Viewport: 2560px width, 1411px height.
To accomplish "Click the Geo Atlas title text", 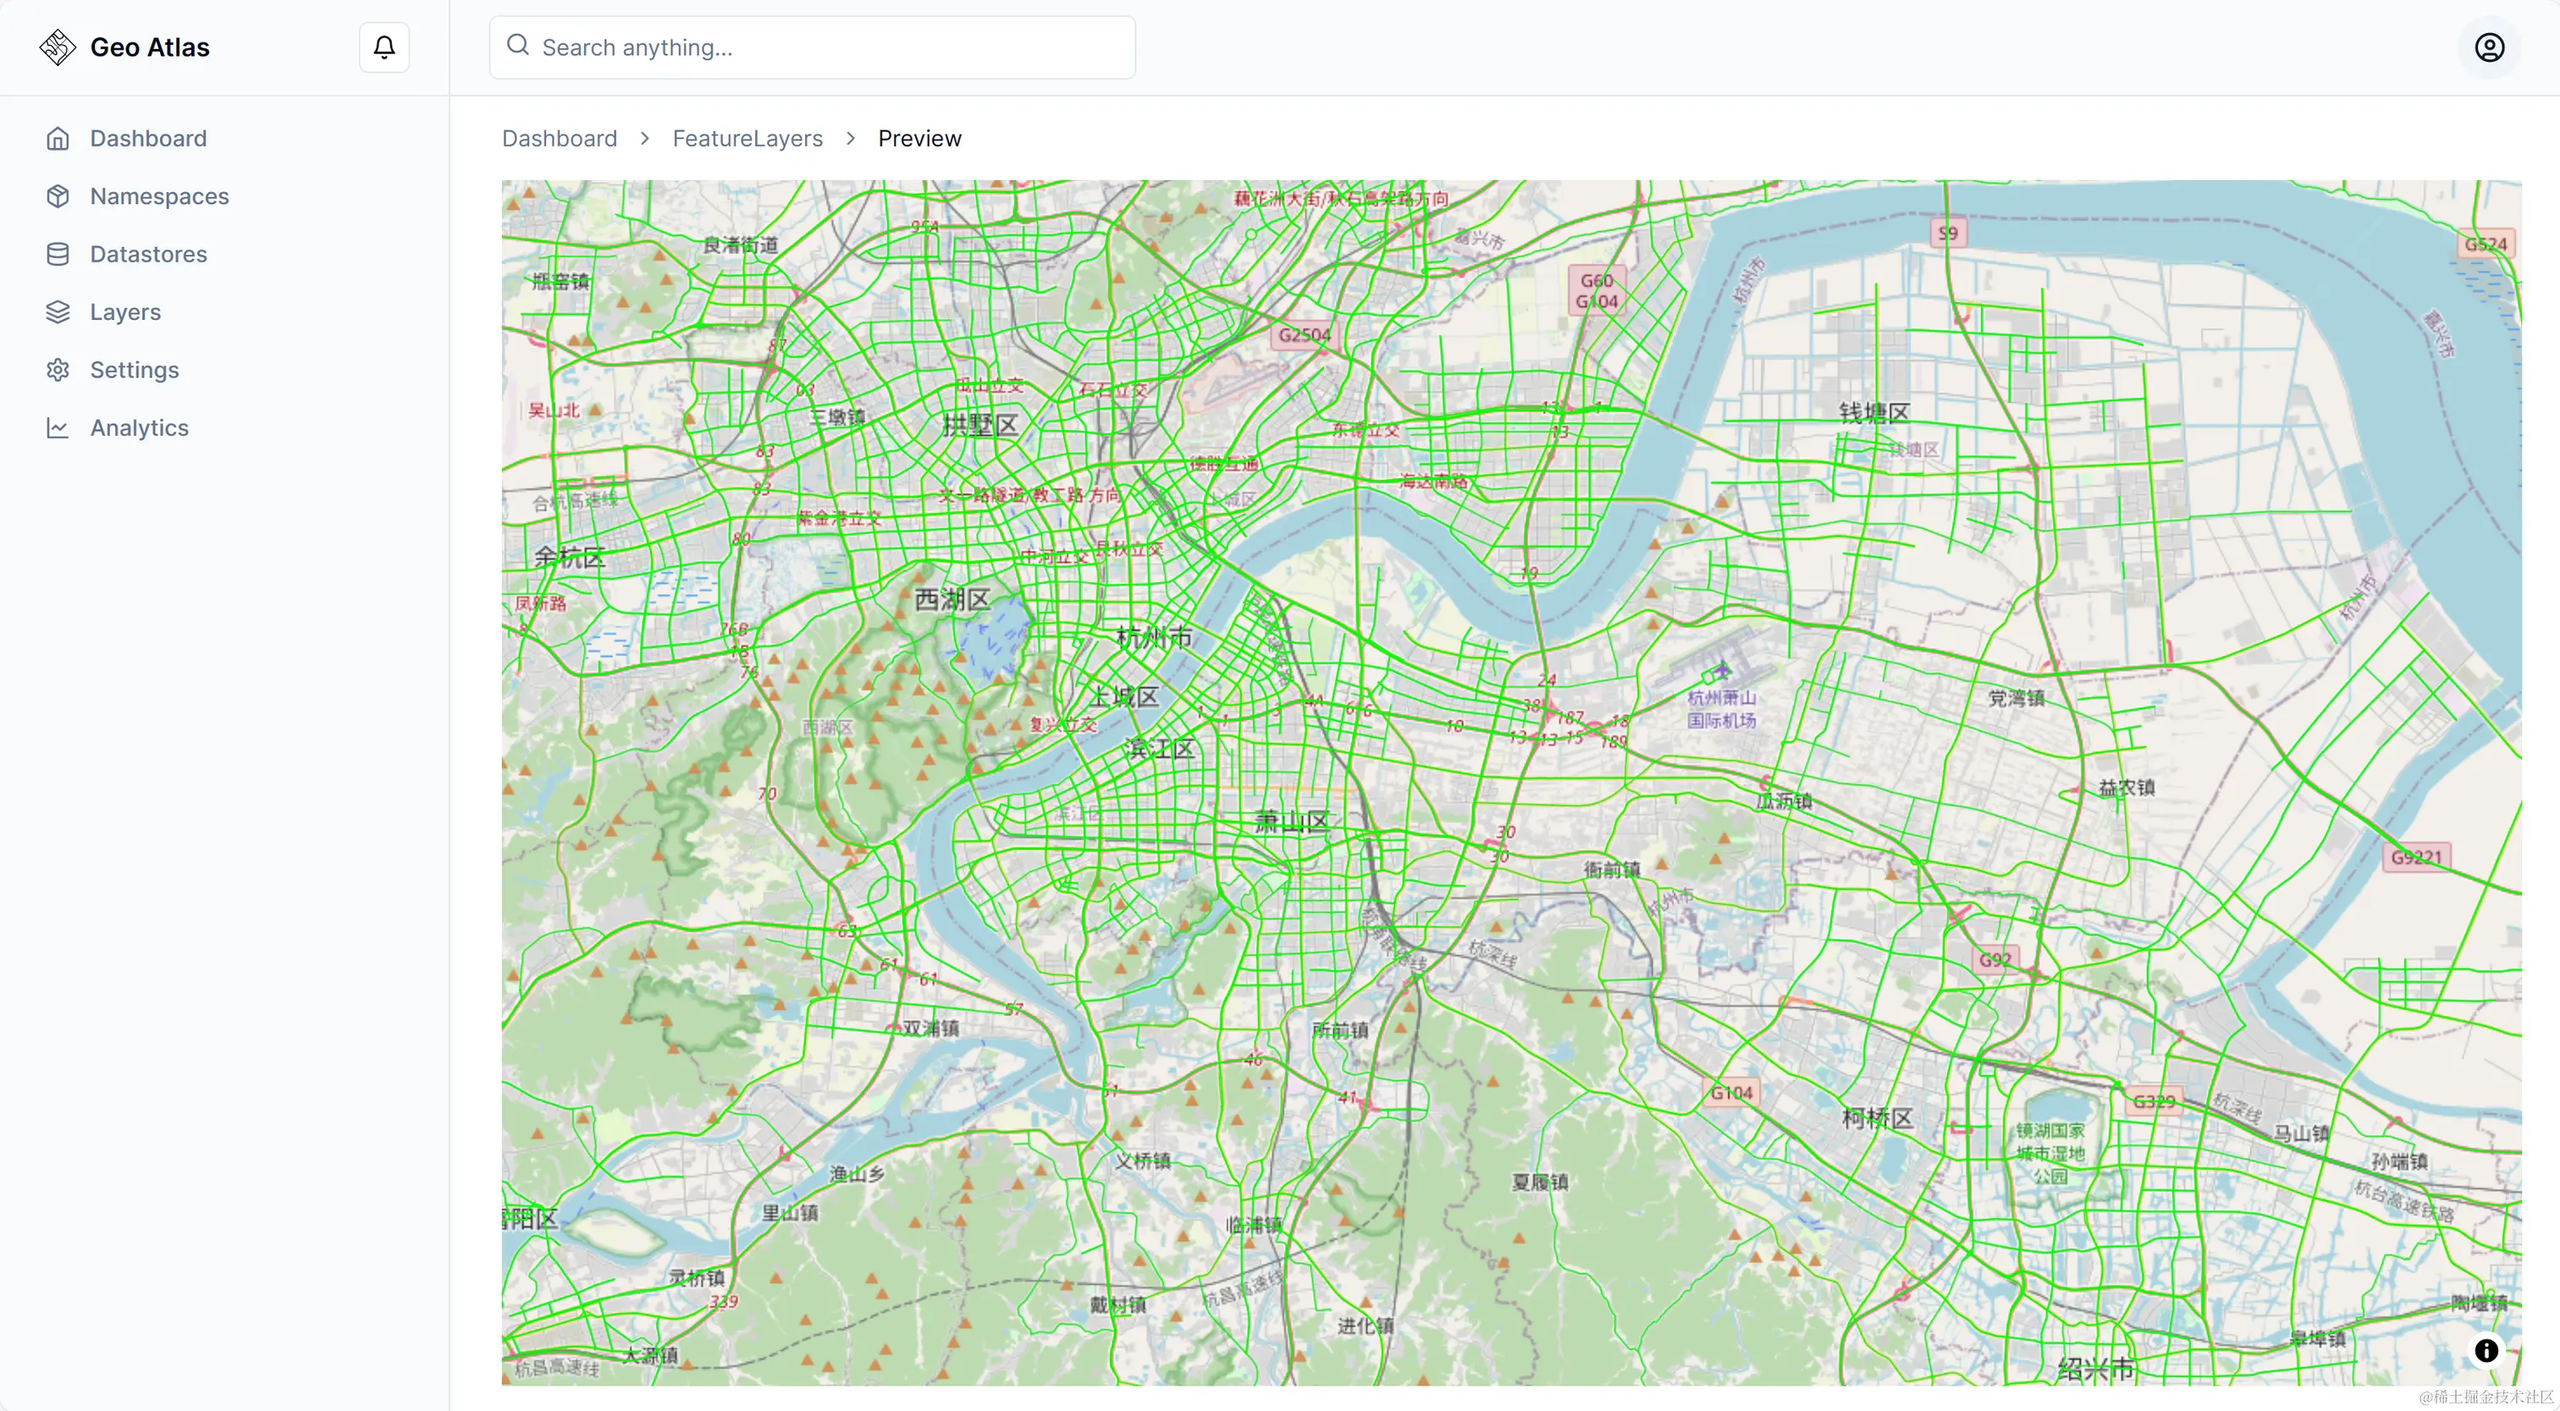I will [150, 47].
